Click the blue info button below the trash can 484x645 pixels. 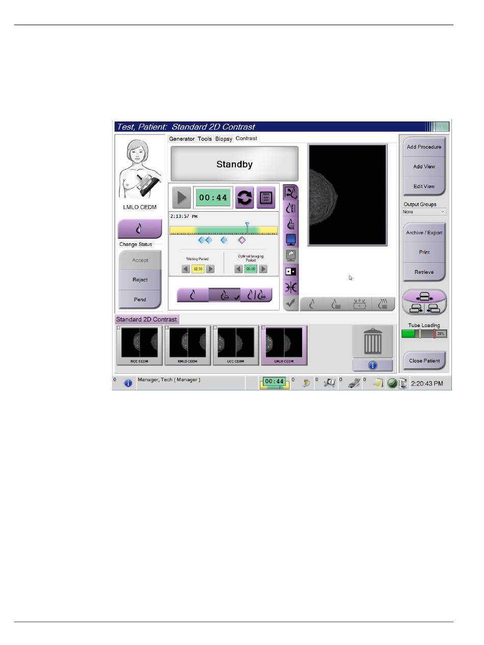coord(373,365)
